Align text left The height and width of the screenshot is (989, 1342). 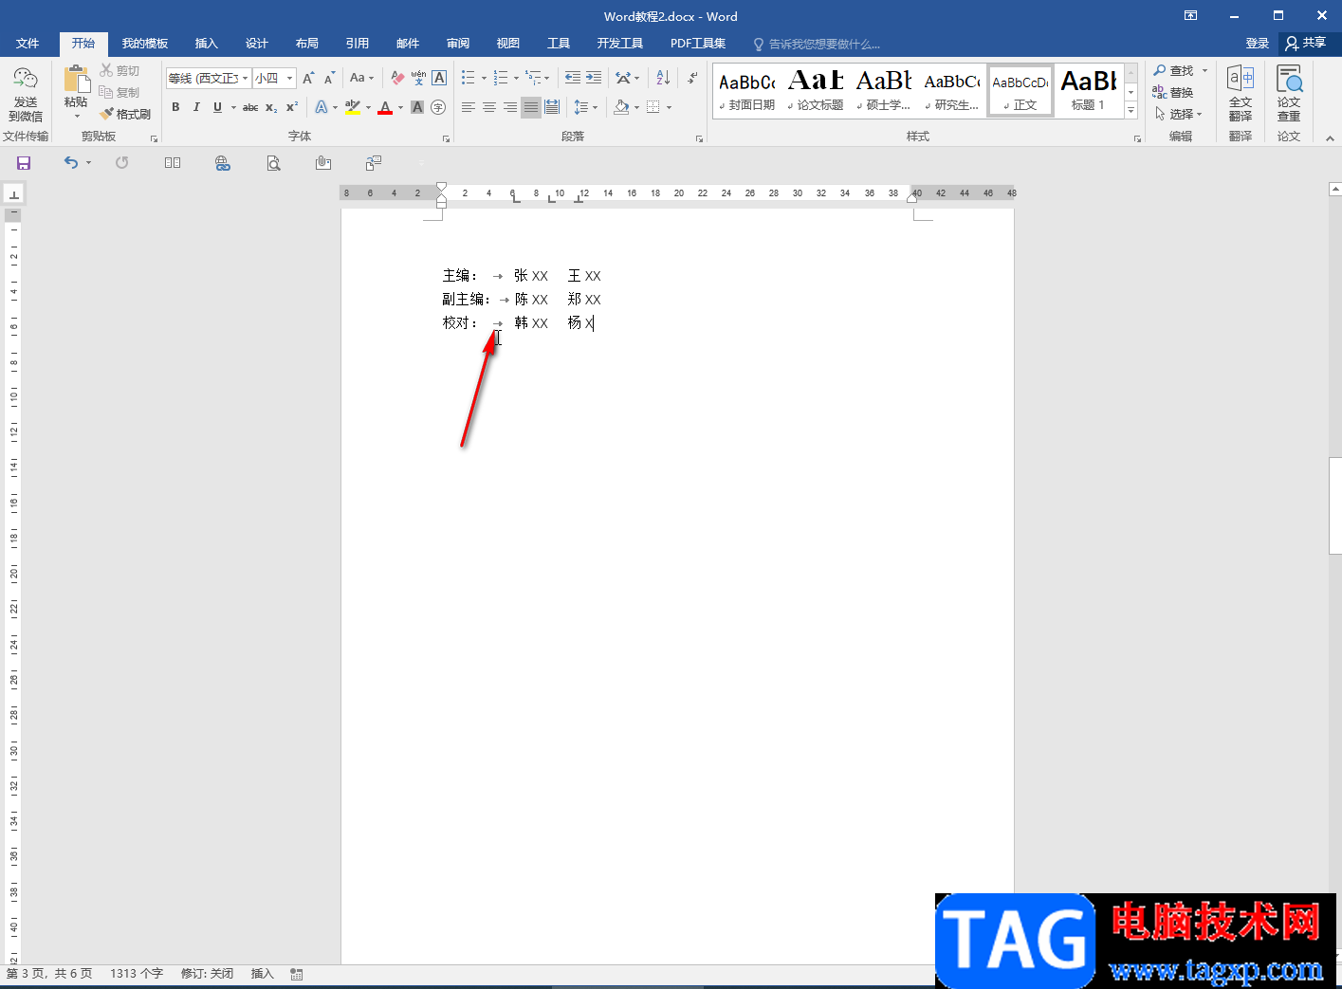coord(469,107)
